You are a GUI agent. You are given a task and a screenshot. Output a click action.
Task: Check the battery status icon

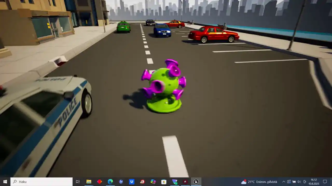(x=294, y=182)
